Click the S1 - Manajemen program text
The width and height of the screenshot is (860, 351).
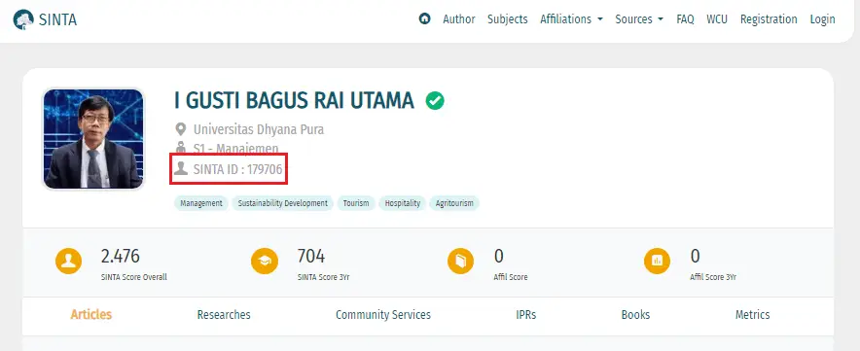click(x=235, y=148)
